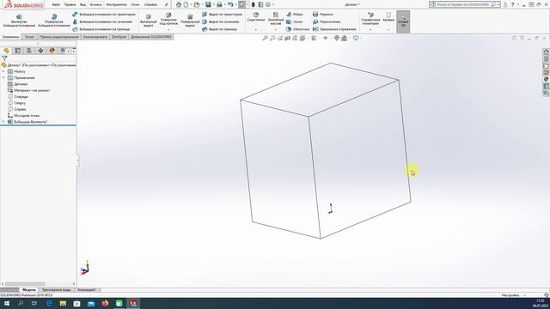Click the Home icon in quick toolbar
This screenshot has width=550, height=309.
[x=179, y=4]
